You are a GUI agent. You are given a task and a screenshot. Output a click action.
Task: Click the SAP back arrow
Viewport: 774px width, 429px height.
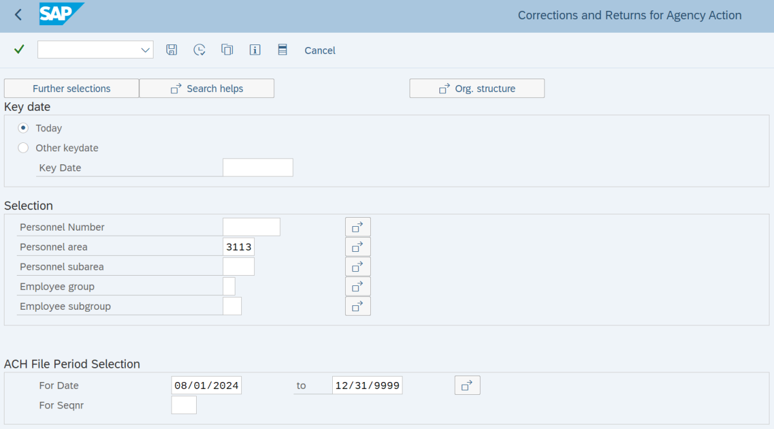tap(18, 15)
